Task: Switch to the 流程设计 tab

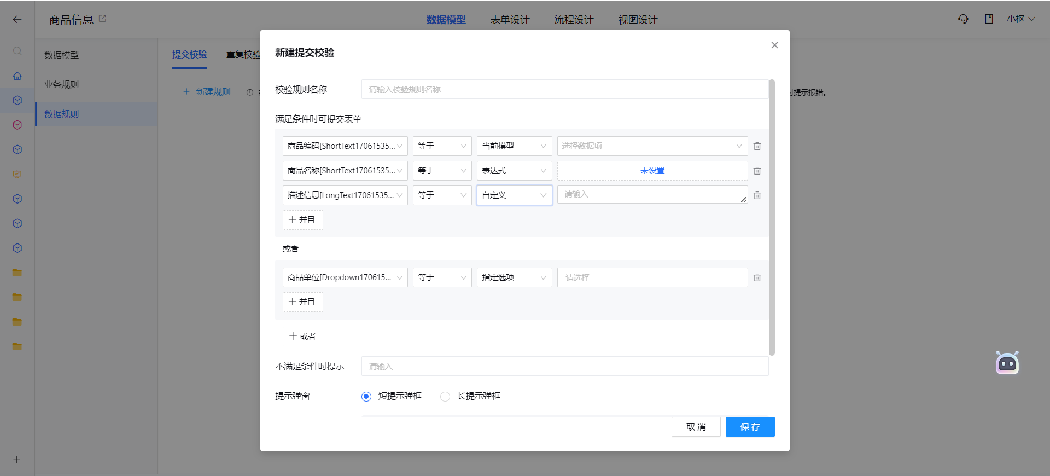Action: click(574, 20)
